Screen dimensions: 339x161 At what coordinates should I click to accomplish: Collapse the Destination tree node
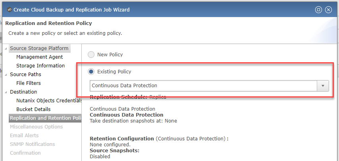click(6, 92)
